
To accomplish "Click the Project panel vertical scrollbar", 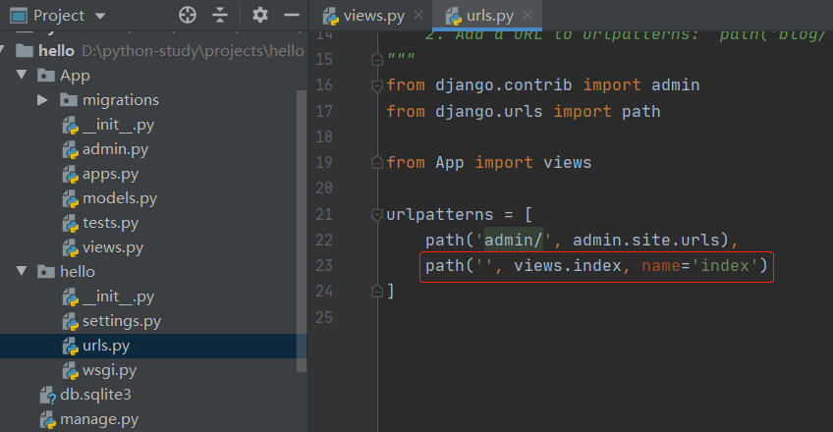I will (302, 226).
